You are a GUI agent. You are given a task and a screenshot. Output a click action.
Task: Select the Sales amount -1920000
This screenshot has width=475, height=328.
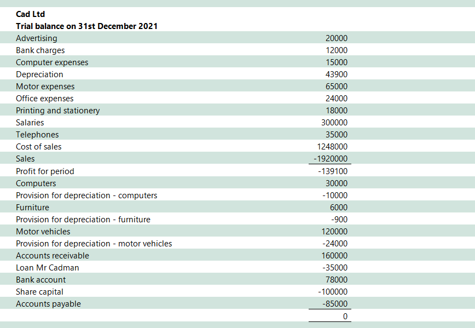pos(331,159)
